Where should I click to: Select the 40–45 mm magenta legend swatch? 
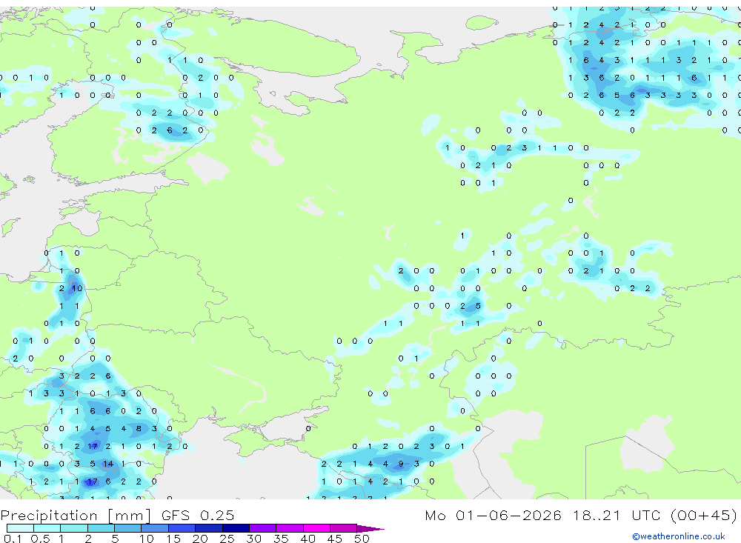[x=316, y=528]
